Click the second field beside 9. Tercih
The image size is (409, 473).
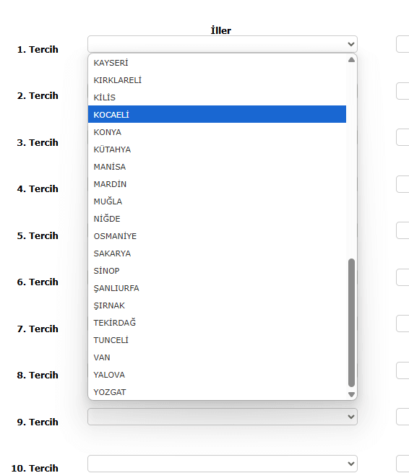[x=402, y=417]
